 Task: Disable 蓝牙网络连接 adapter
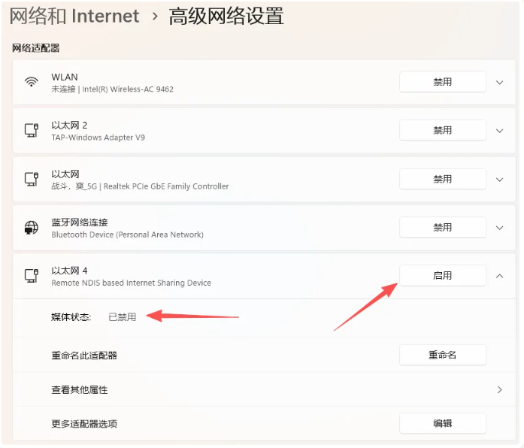(443, 228)
